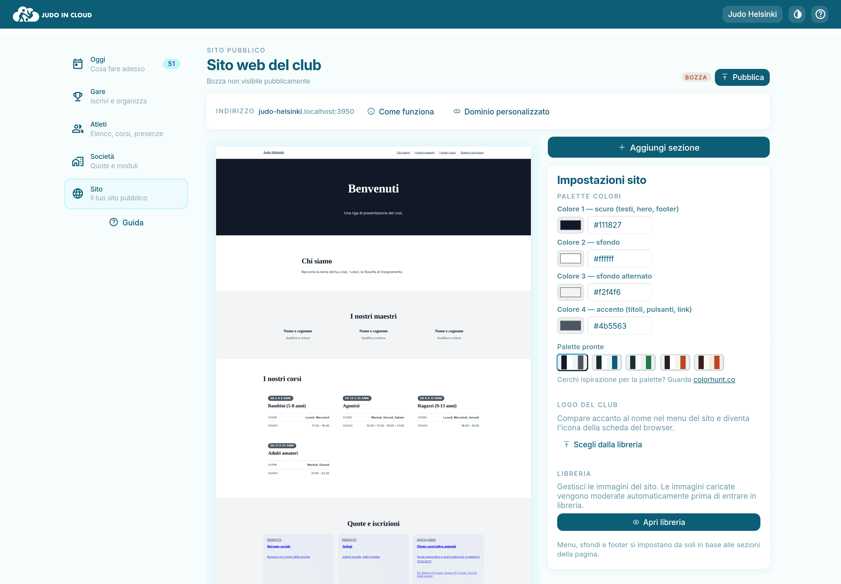This screenshot has width=841, height=584.
Task: Open Colore 4 accento color swatch
Action: coord(570,326)
